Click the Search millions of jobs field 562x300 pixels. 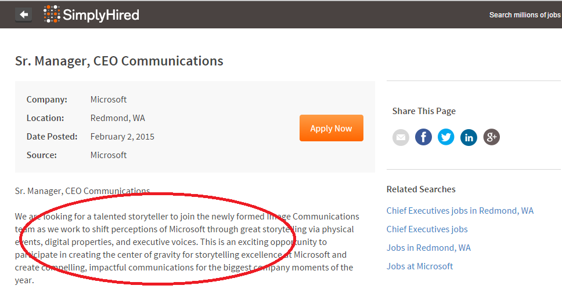525,15
